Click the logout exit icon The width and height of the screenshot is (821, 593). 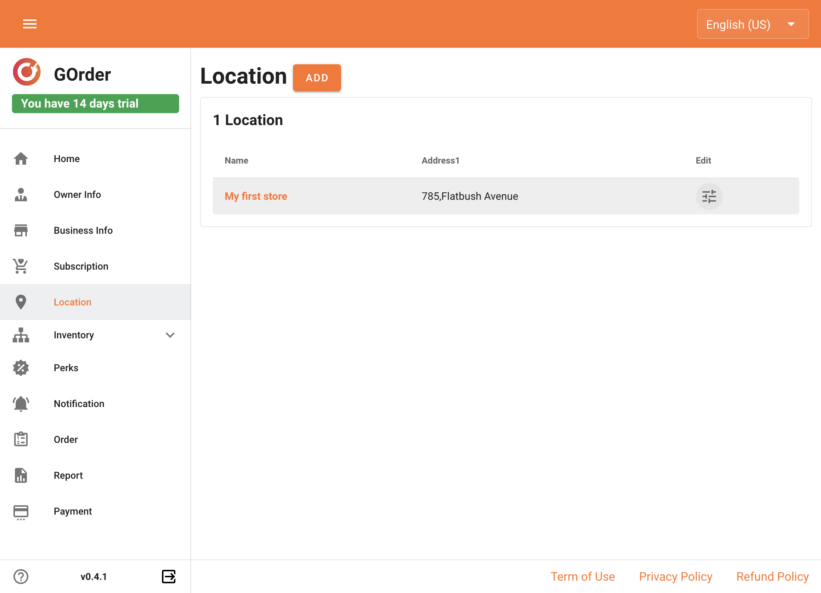pyautogui.click(x=169, y=577)
